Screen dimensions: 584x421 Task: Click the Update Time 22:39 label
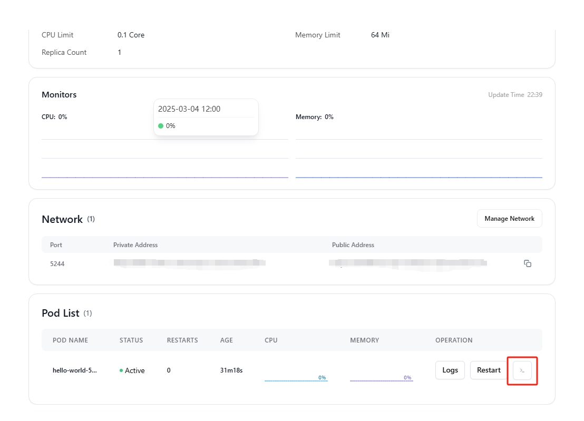tap(515, 94)
